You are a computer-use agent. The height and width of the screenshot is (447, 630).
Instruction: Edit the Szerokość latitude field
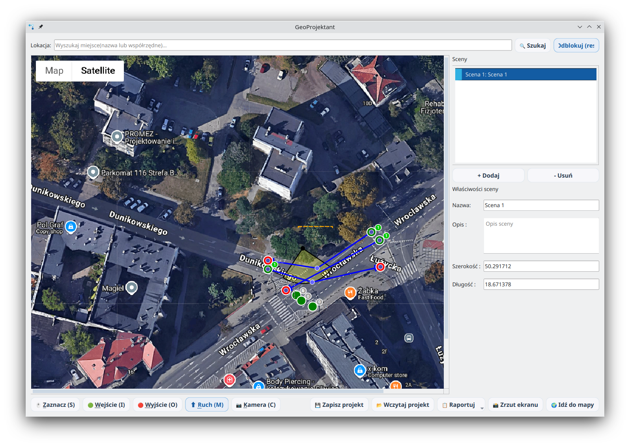tap(541, 266)
